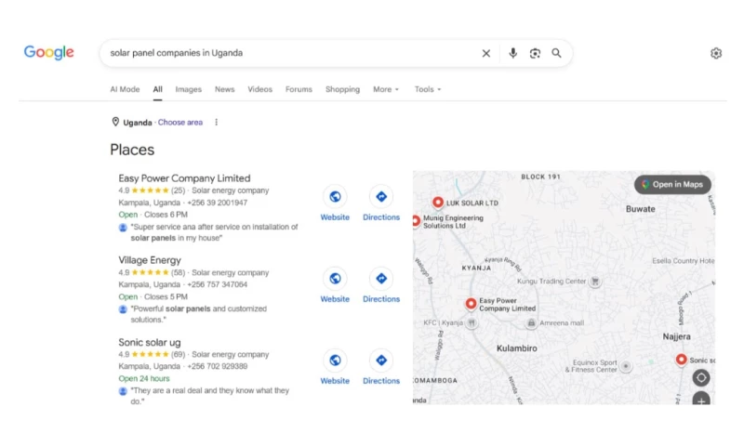Viewport: 744px width, 446px height.
Task: Click the Buwate map label
Action: 641,209
